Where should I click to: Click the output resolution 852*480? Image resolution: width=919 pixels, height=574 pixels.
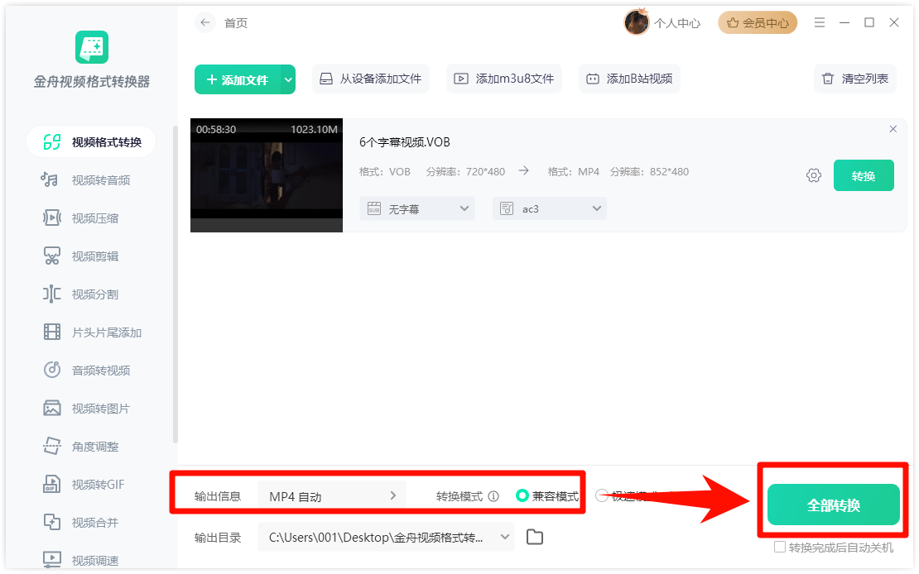coord(669,171)
